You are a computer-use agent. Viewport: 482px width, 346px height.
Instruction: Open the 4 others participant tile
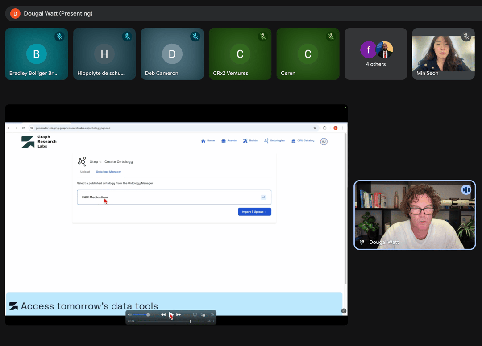pyautogui.click(x=376, y=54)
